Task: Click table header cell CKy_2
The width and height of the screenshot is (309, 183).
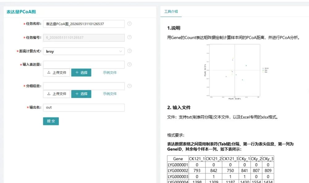Action: [x=256, y=159]
